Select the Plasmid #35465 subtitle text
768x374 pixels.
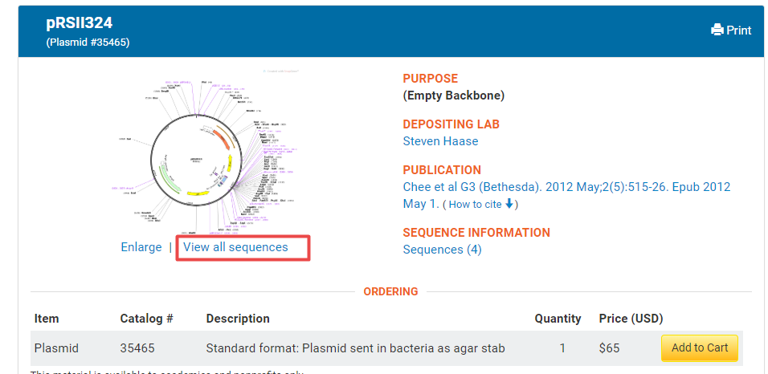88,43
